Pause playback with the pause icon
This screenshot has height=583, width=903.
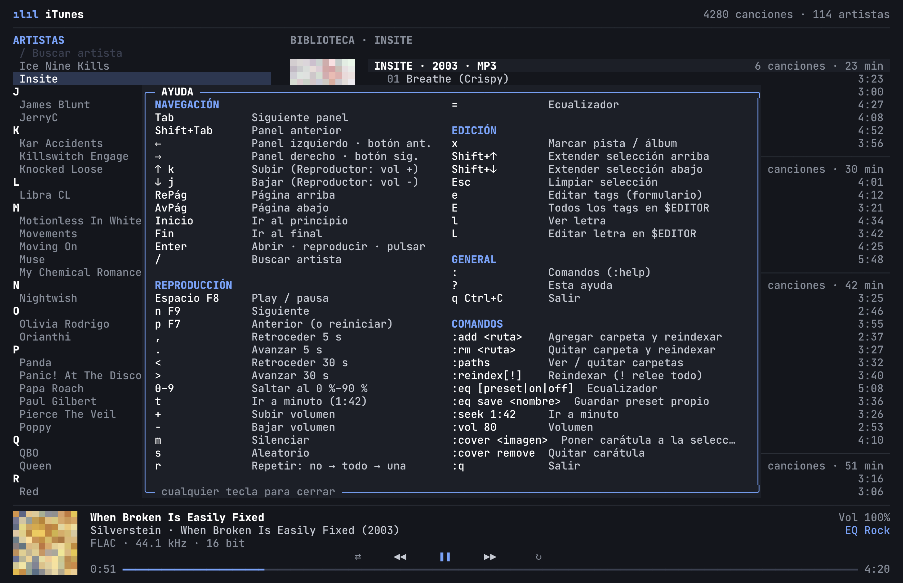click(x=445, y=557)
